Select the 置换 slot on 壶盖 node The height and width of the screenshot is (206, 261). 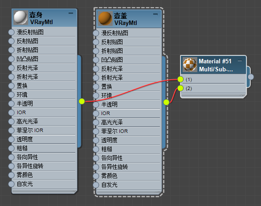click(x=128, y=87)
